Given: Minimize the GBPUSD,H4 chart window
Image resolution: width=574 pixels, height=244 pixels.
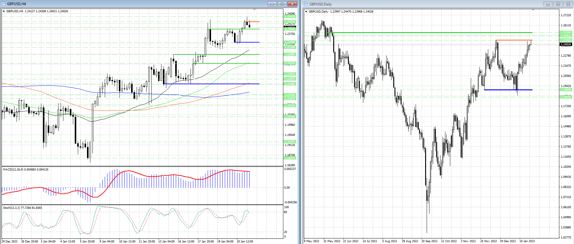Looking at the screenshot, I should tap(272, 4).
